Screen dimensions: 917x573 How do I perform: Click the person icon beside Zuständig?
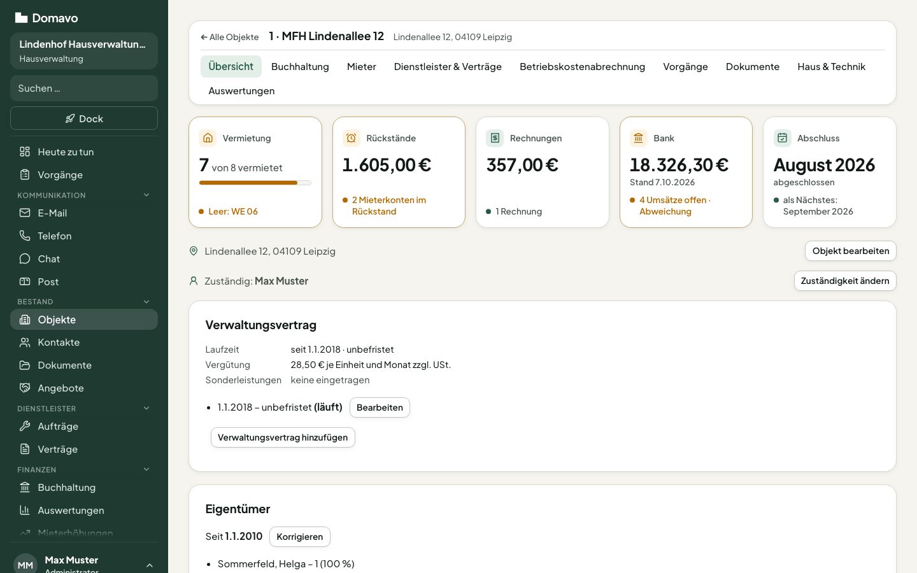(x=194, y=281)
